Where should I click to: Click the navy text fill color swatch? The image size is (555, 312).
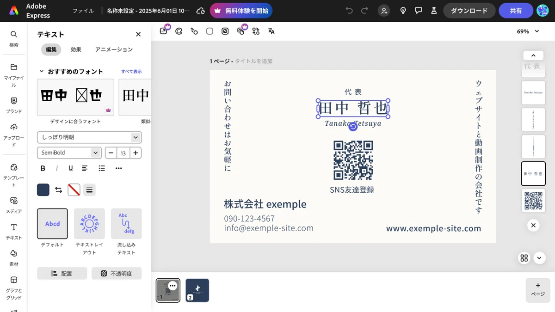click(x=43, y=190)
